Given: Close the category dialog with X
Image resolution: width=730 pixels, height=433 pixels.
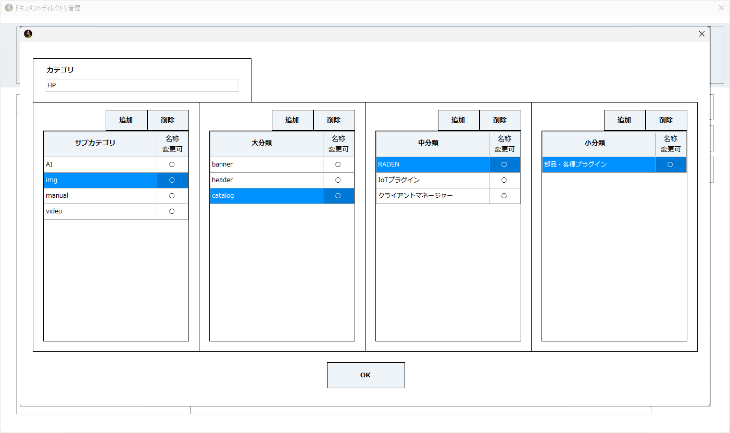Looking at the screenshot, I should click(x=701, y=34).
